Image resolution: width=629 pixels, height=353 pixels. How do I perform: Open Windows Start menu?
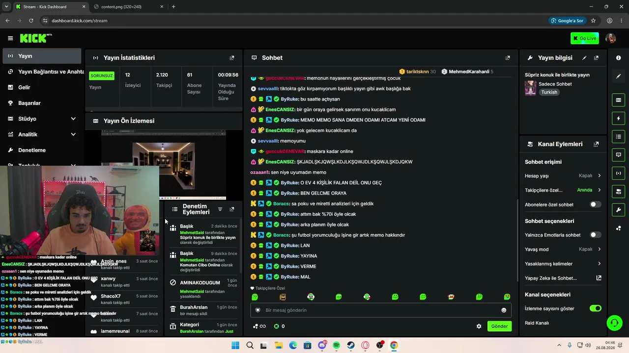[x=235, y=345]
